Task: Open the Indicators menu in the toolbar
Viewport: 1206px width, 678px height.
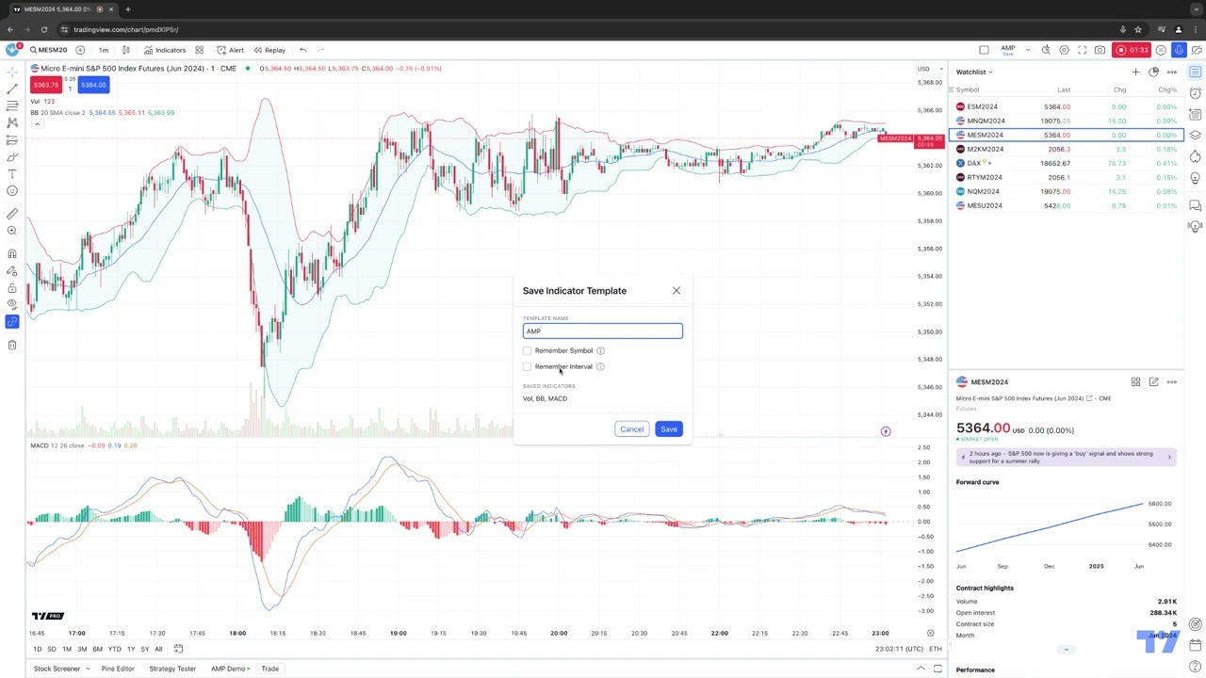Action: [x=165, y=50]
